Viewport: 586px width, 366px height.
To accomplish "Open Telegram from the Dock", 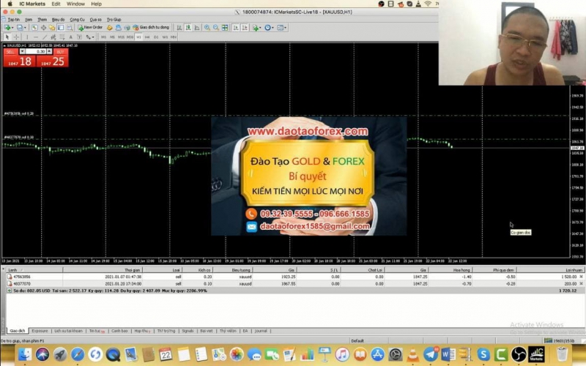I will coord(431,354).
